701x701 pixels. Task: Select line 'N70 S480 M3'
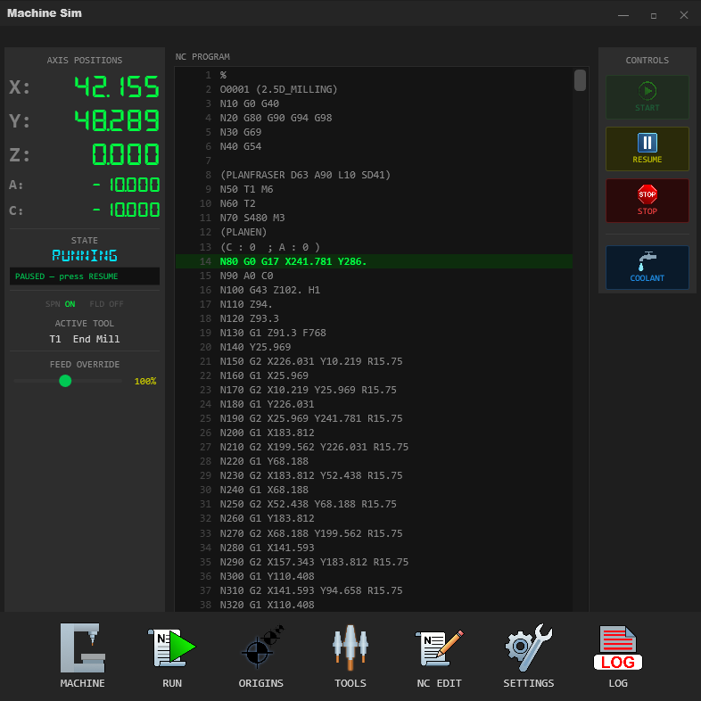[x=374, y=219]
